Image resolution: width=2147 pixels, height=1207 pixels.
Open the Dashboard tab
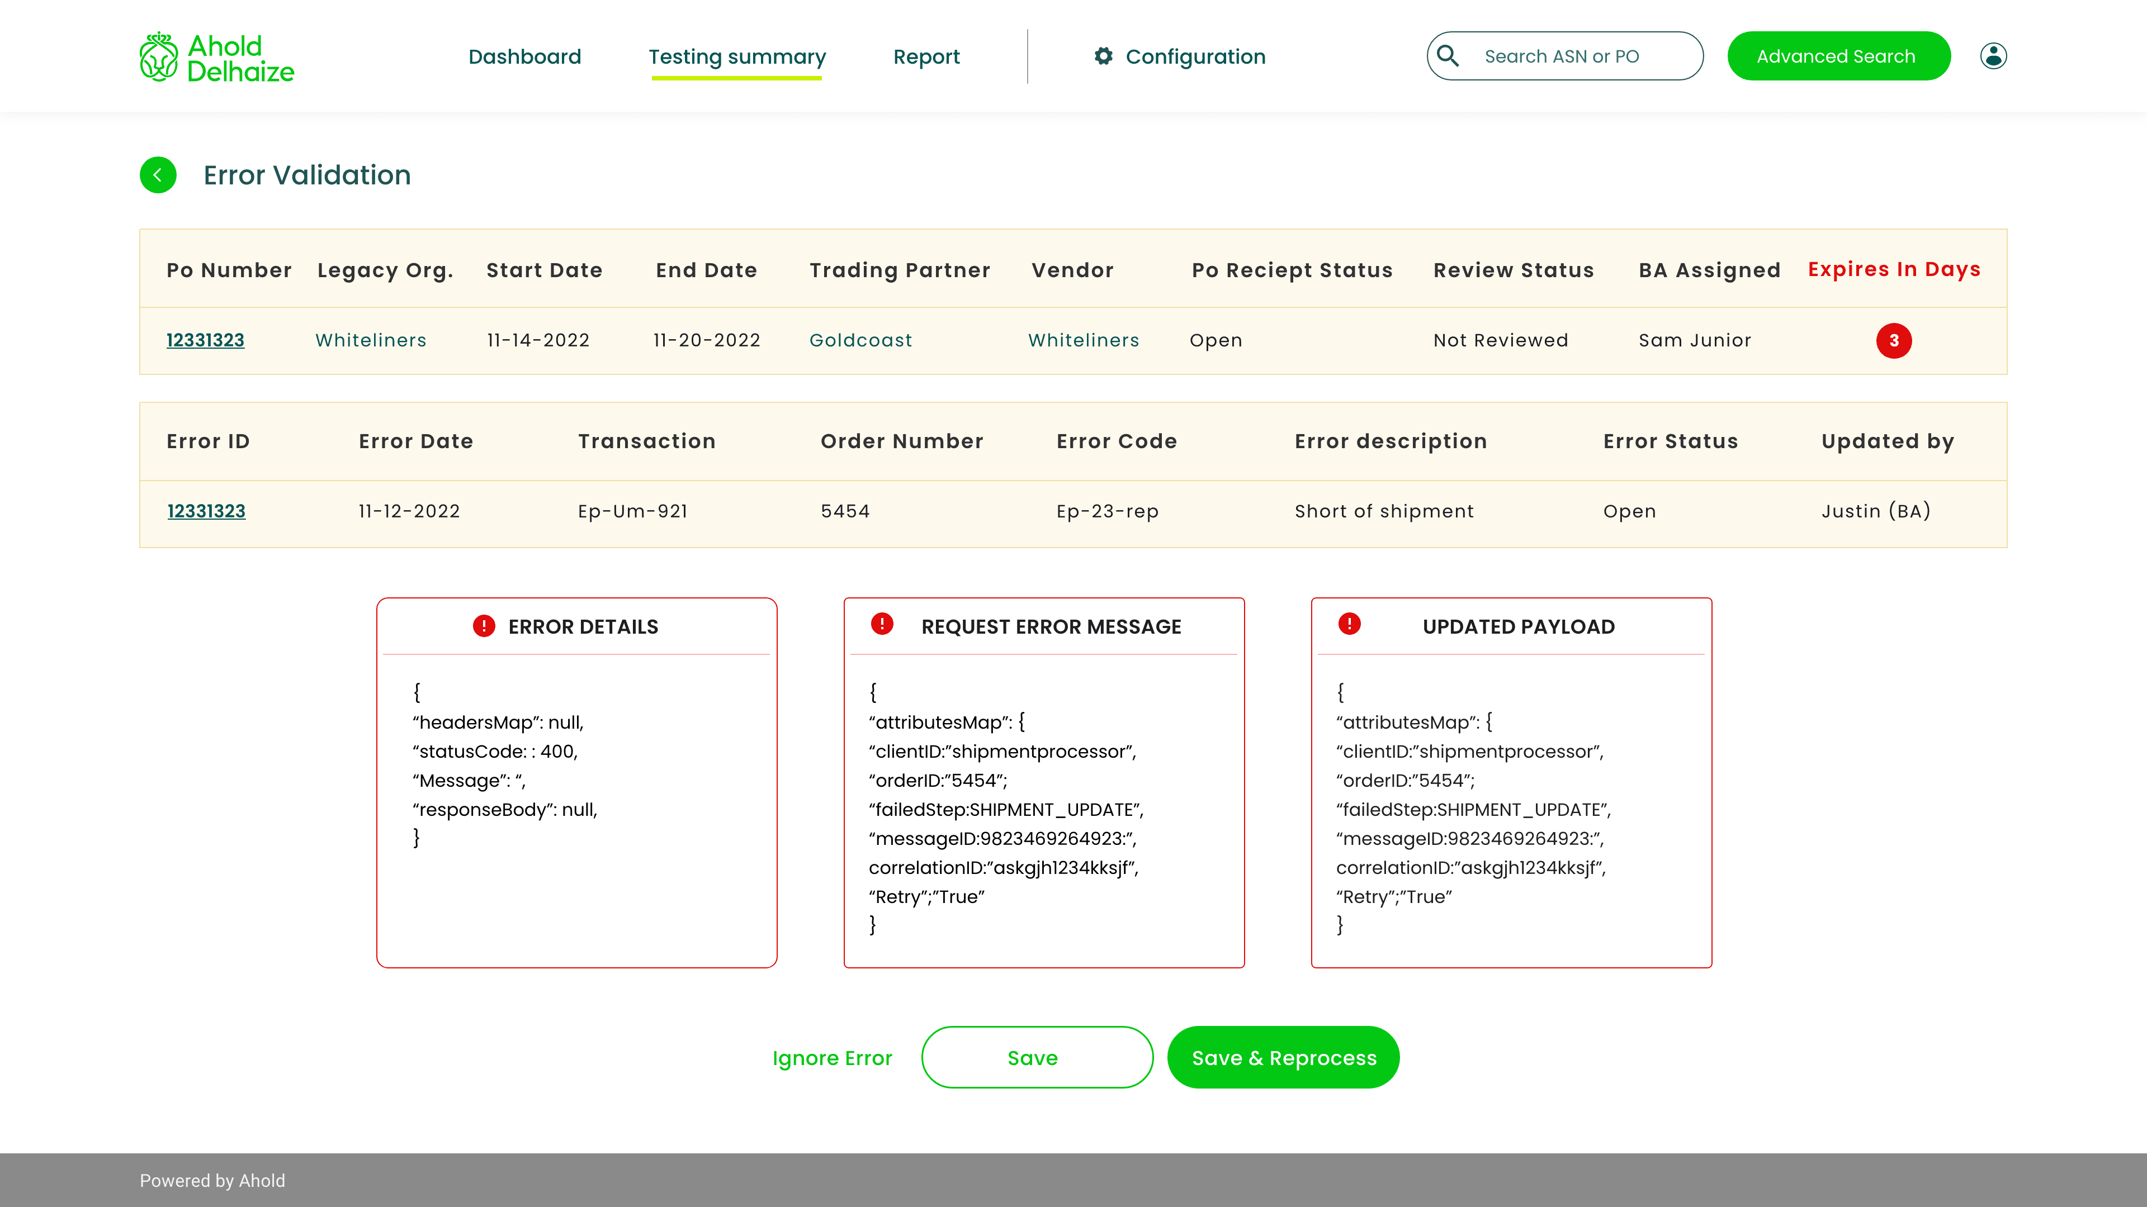click(x=524, y=56)
